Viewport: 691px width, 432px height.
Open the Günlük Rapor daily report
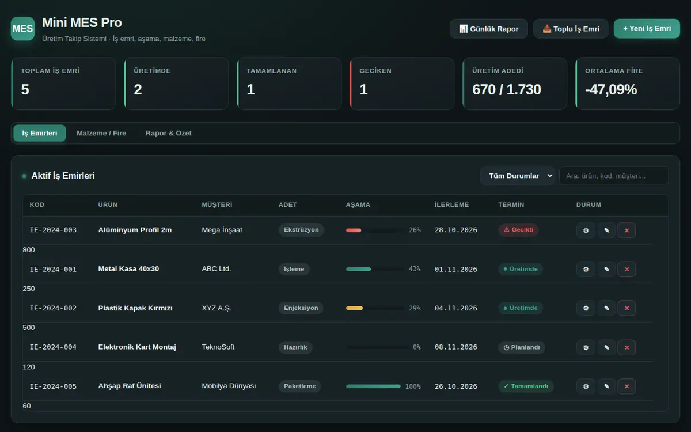tap(489, 29)
